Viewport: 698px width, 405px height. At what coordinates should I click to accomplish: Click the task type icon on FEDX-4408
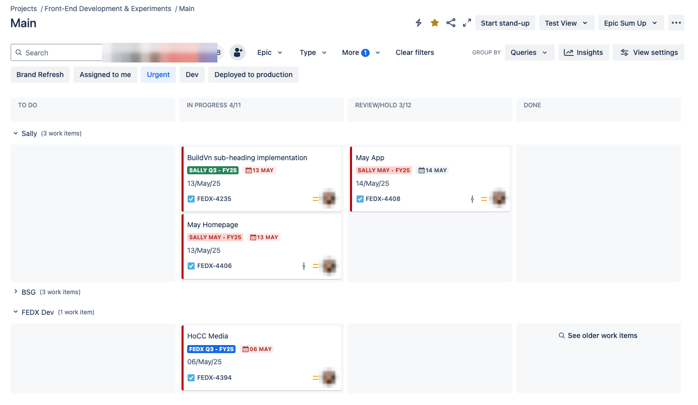pos(360,199)
